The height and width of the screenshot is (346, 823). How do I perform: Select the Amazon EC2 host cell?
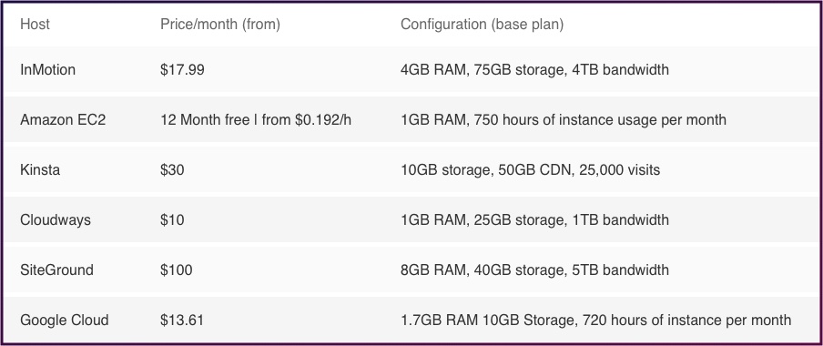(x=63, y=119)
